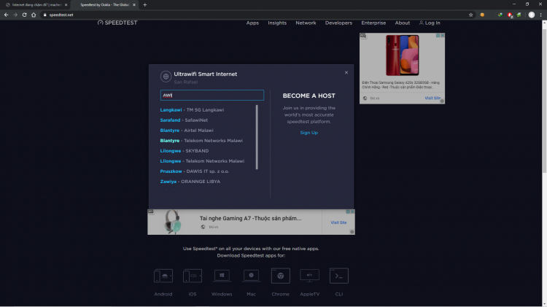Click Visit Site in gaming headset ad
The width and height of the screenshot is (547, 307).
(338, 222)
